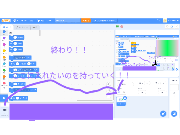Click the sprite direction field
180x135 pixels.
[x=162, y=92]
